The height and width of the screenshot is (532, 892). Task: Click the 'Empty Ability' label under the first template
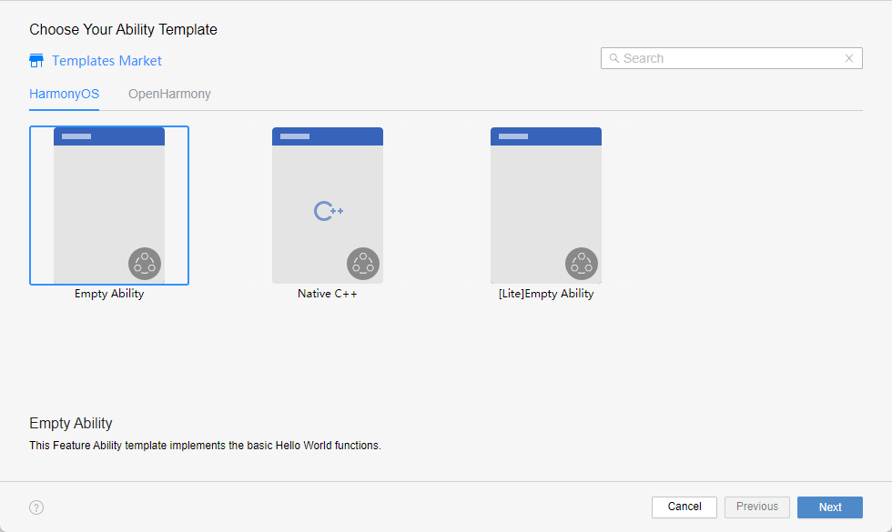109,294
